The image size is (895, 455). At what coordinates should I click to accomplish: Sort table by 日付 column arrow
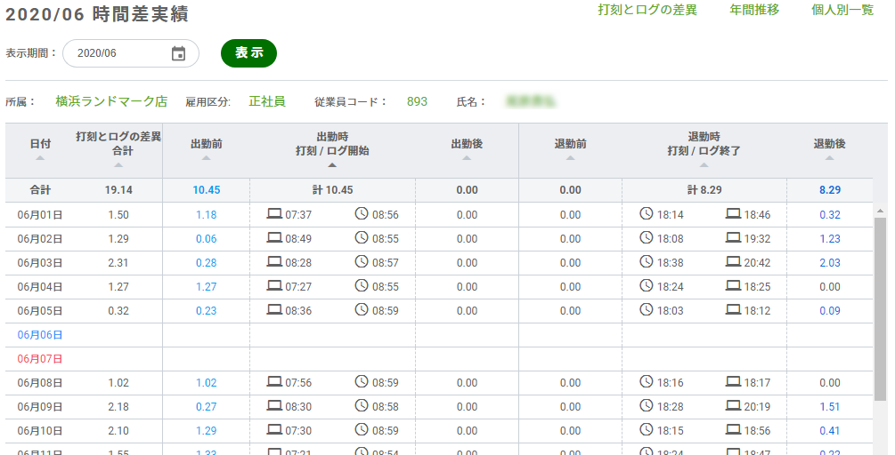(40, 158)
